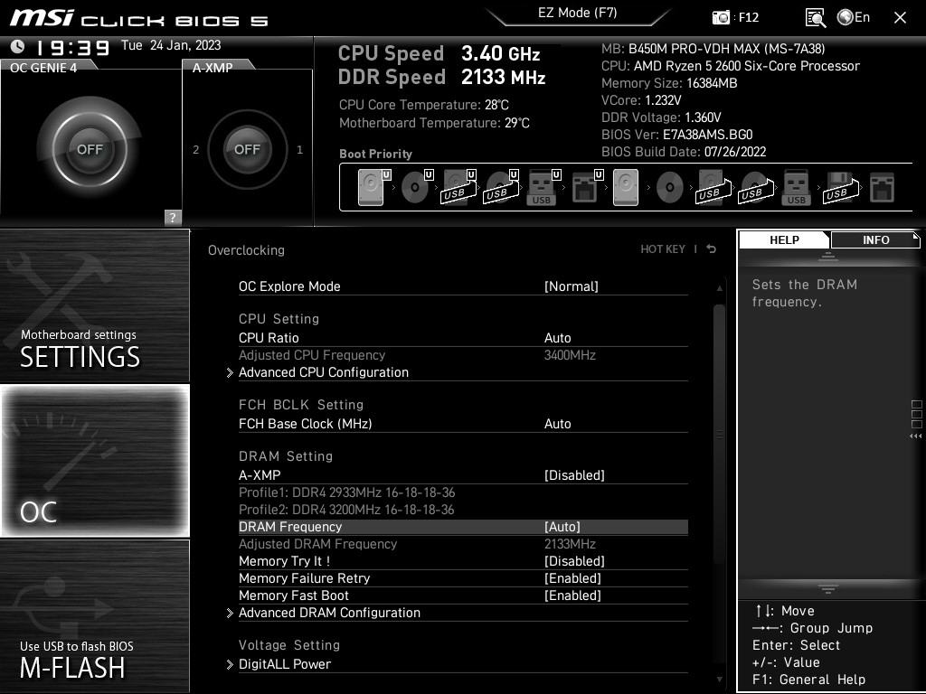The image size is (926, 694).
Task: Click the Adjusted DRAM Frequency 2133MHz value
Action: tap(570, 544)
